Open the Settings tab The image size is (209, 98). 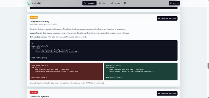click(116, 3)
